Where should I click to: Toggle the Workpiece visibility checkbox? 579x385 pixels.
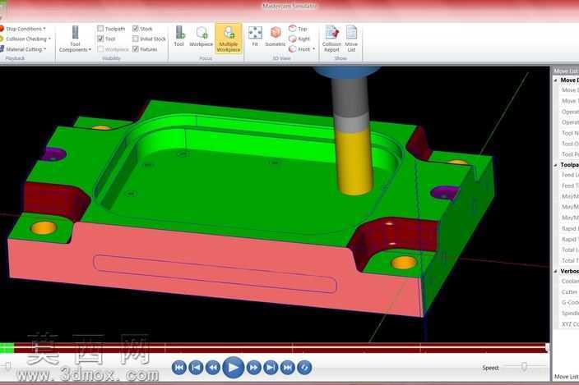[100, 48]
